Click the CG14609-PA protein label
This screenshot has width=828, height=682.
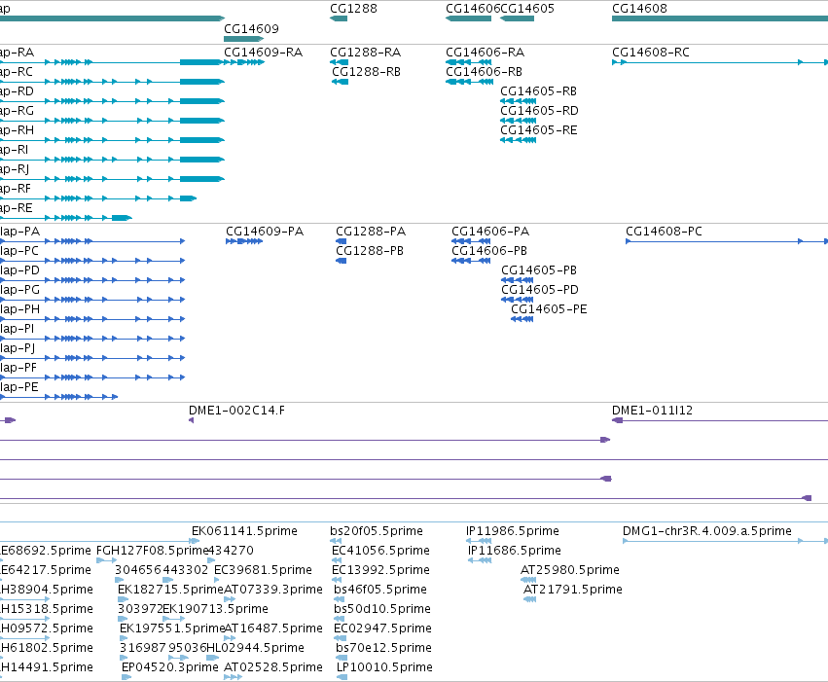click(x=265, y=232)
